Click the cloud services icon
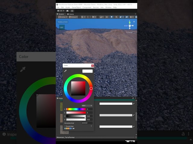193x144 pixels. [68, 11]
